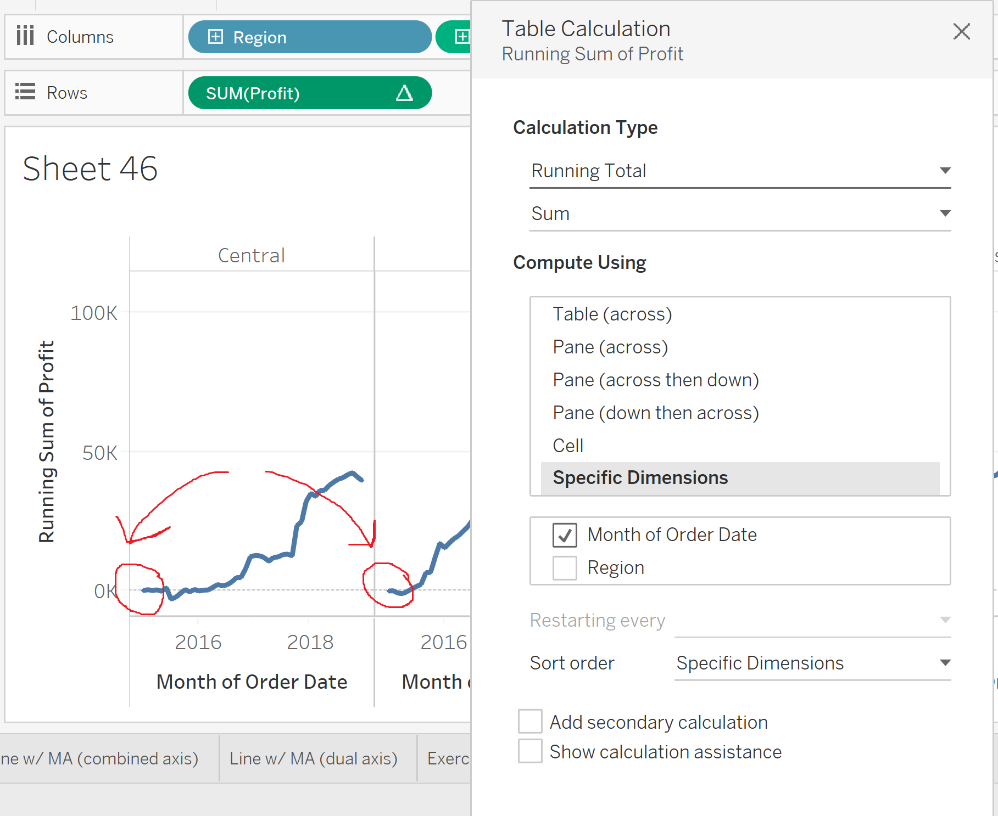Close the Table Calculation dialog
This screenshot has height=816, width=998.
tap(962, 32)
